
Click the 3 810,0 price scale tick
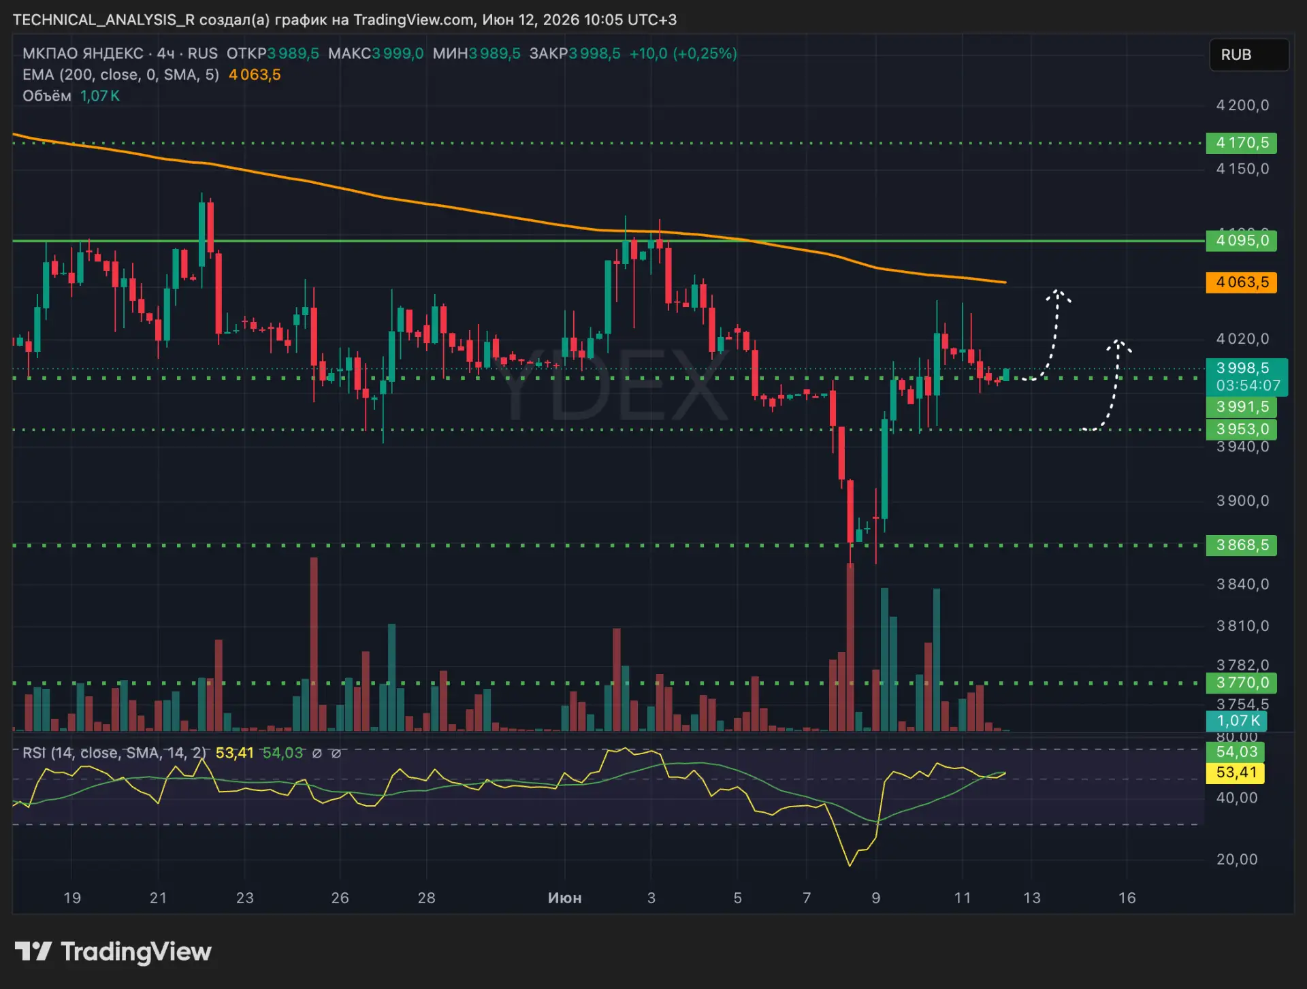point(1242,626)
